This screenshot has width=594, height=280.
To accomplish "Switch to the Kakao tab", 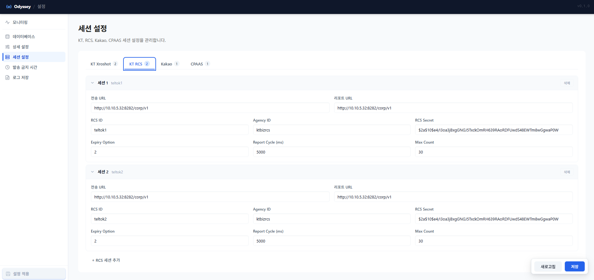I will pyautogui.click(x=170, y=64).
